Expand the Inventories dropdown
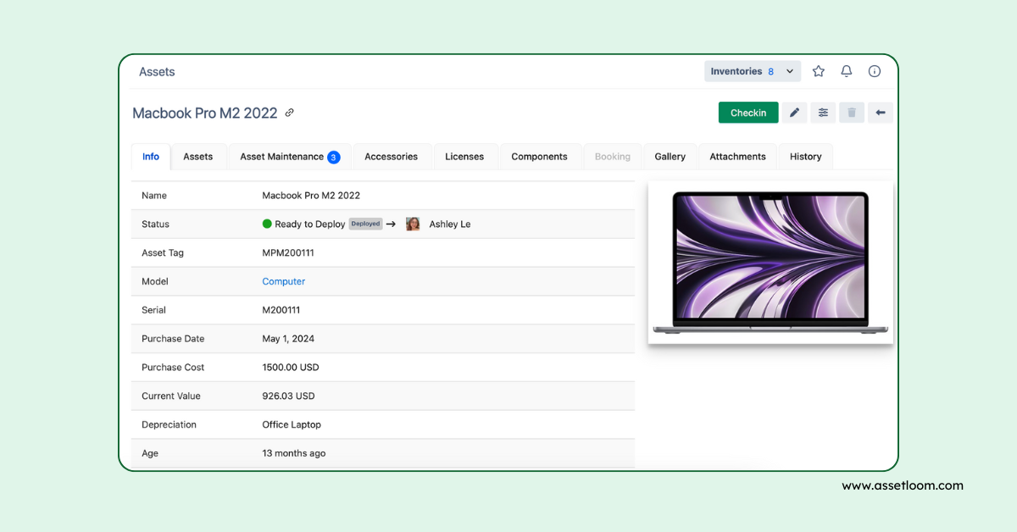1017x532 pixels. point(753,72)
